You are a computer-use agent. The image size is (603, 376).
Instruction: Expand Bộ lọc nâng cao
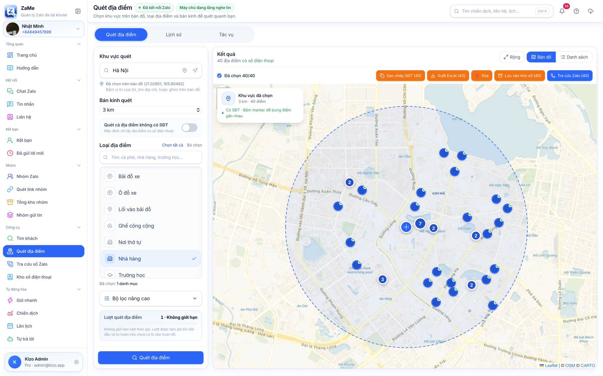pyautogui.click(x=151, y=298)
